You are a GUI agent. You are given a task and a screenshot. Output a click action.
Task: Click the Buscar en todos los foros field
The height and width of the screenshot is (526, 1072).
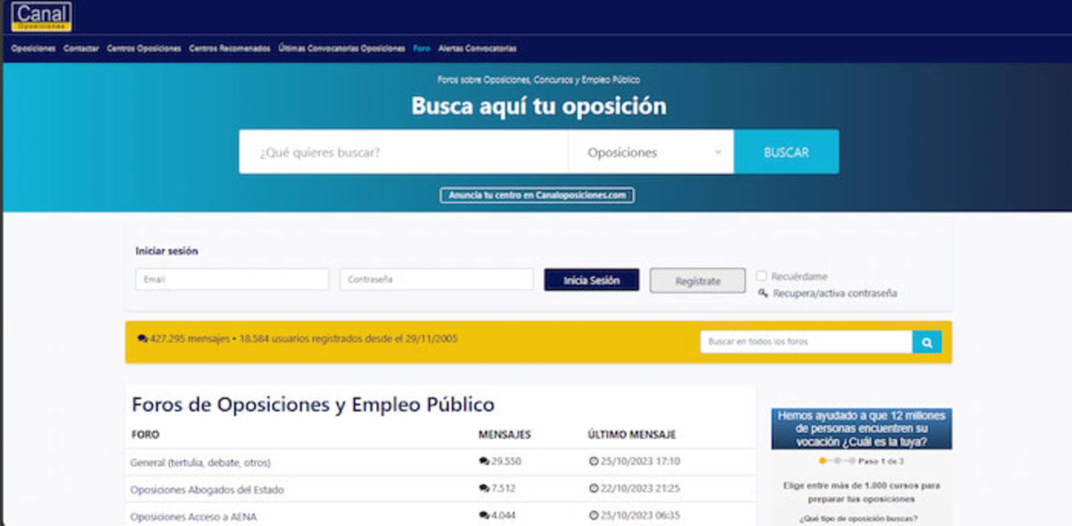806,342
